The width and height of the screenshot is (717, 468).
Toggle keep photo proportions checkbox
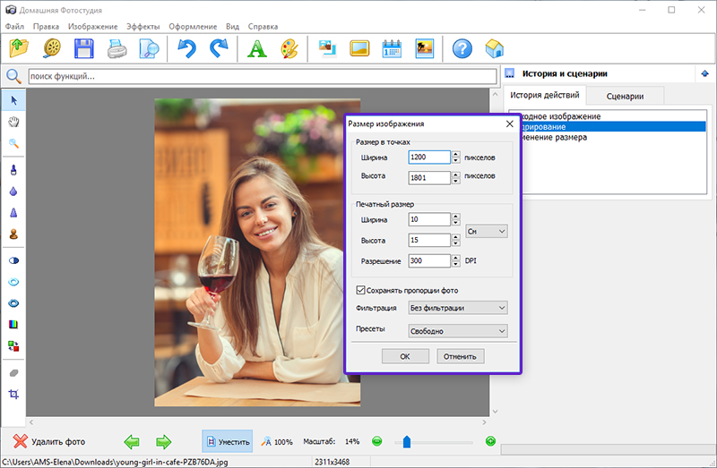[360, 290]
